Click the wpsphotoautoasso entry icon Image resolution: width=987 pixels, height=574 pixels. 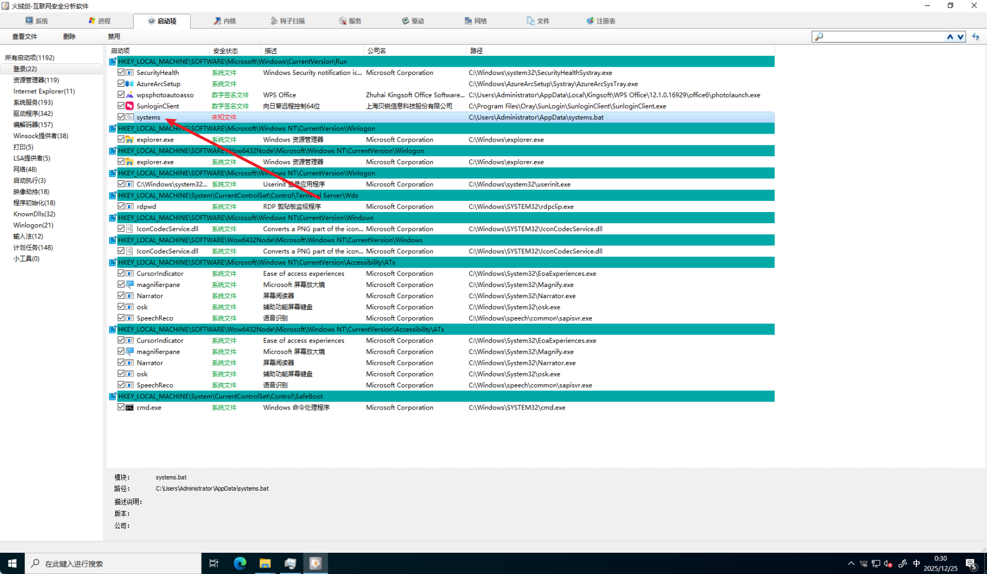point(130,95)
